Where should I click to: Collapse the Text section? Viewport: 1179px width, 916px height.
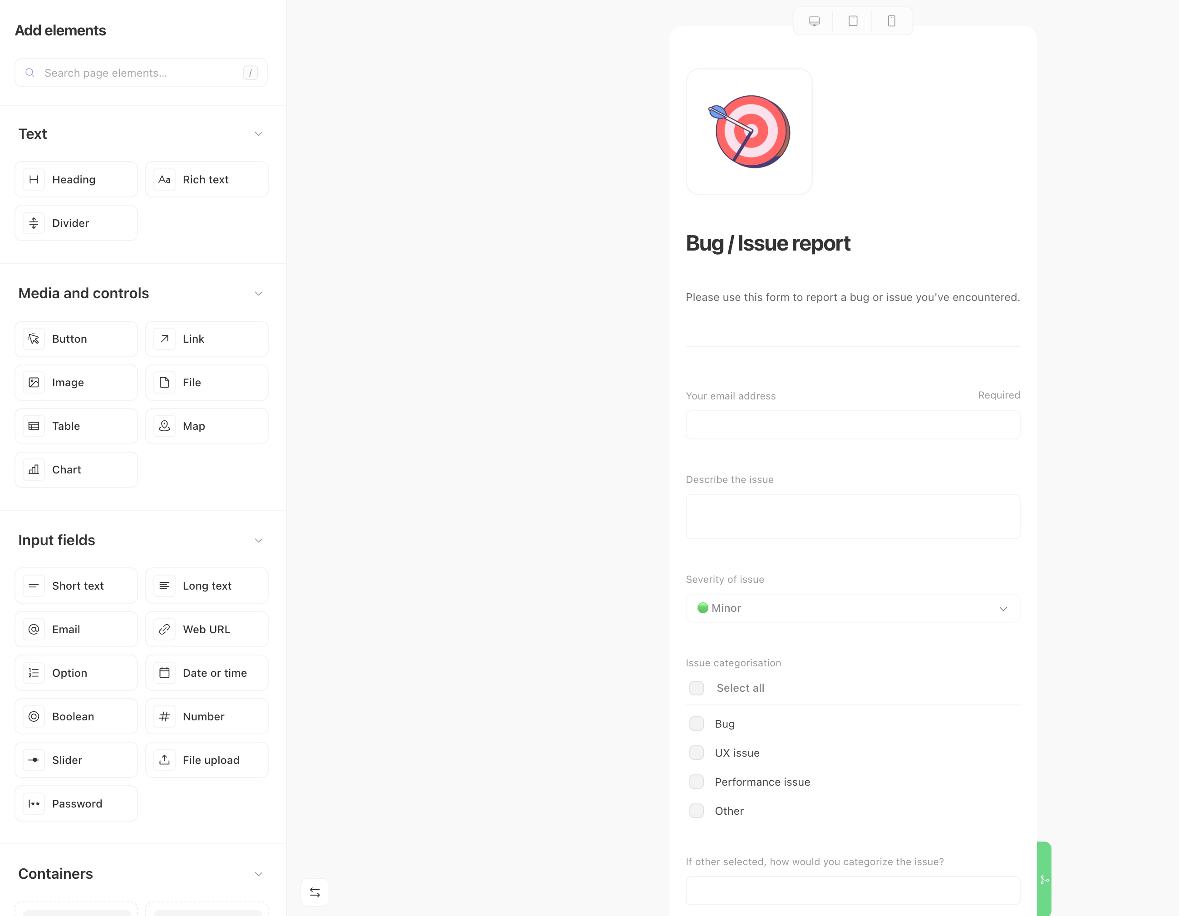(x=259, y=134)
